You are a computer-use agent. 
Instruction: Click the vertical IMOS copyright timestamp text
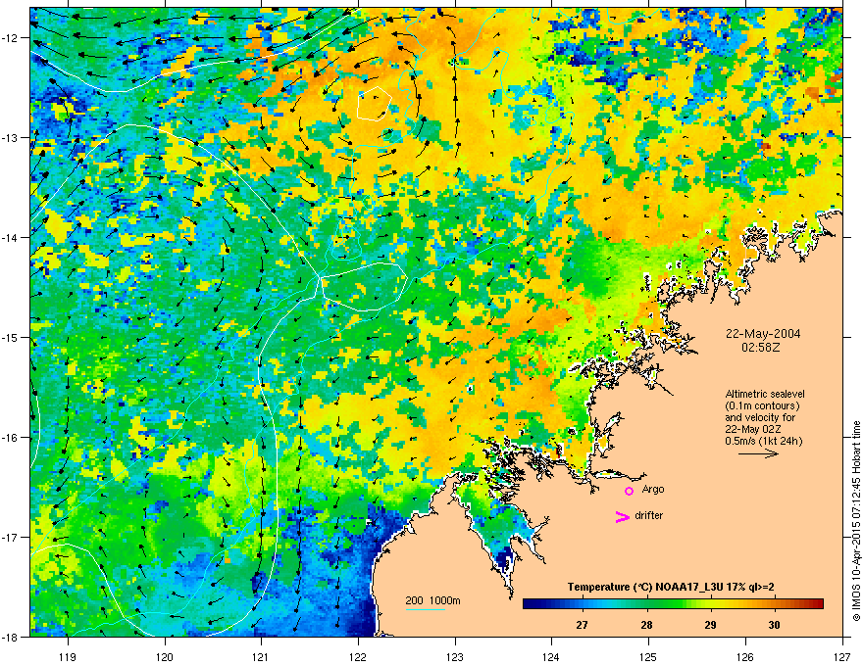[x=856, y=521]
